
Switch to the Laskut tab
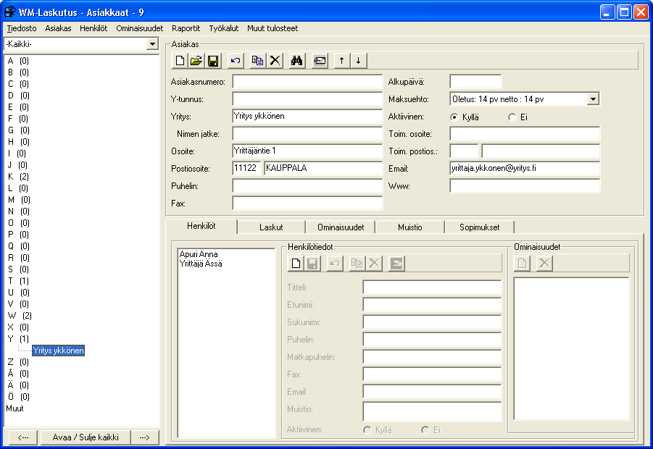tap(271, 227)
